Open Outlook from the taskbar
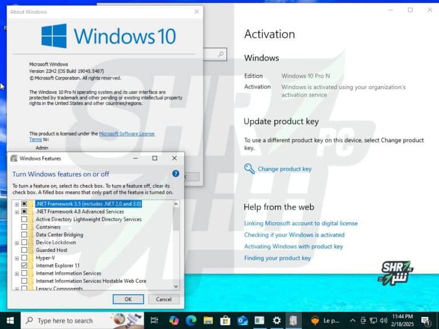Viewport: 439px width, 329px height. click(x=242, y=320)
